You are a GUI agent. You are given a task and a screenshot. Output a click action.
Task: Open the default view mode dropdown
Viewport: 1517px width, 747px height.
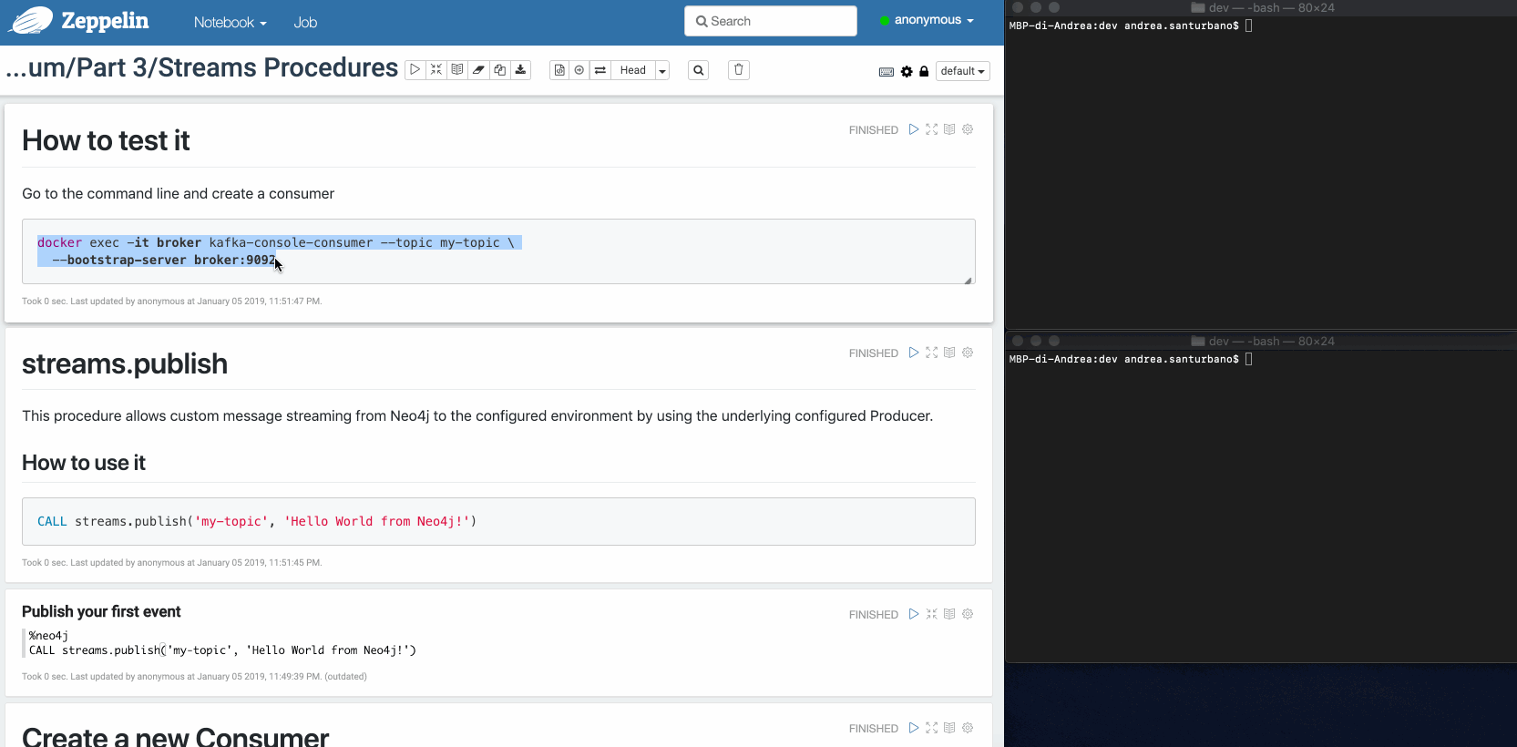(x=963, y=71)
